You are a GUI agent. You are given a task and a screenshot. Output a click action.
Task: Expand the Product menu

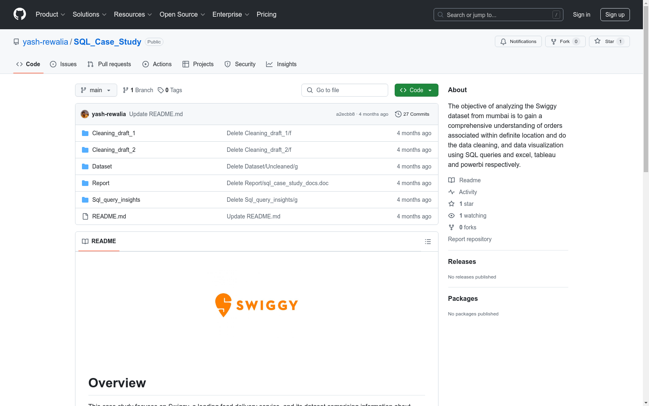click(50, 15)
